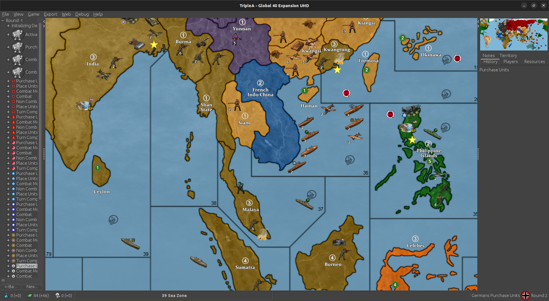
Task: Open the Game menu
Action: click(33, 14)
